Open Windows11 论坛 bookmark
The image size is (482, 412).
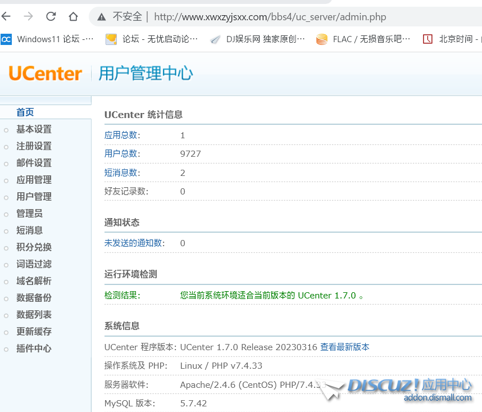(48, 39)
